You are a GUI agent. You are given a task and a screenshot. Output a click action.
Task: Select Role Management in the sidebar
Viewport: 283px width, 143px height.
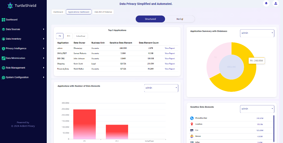tap(16, 68)
